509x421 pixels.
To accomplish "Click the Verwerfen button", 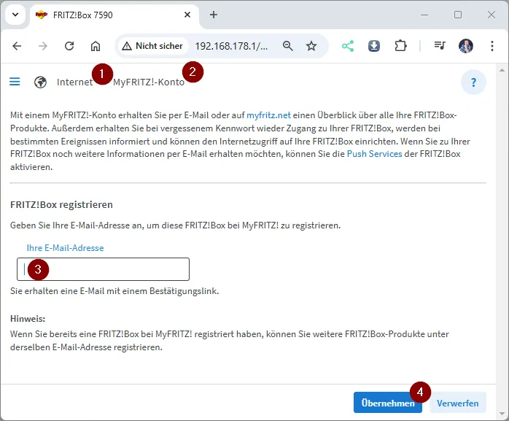I will [x=457, y=403].
